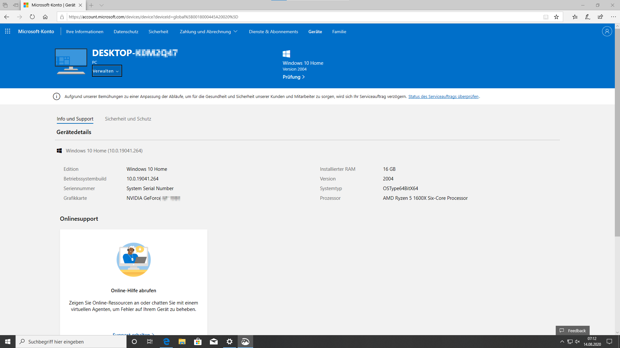The height and width of the screenshot is (348, 620).
Task: Show hidden system tray icons
Action: click(x=562, y=342)
